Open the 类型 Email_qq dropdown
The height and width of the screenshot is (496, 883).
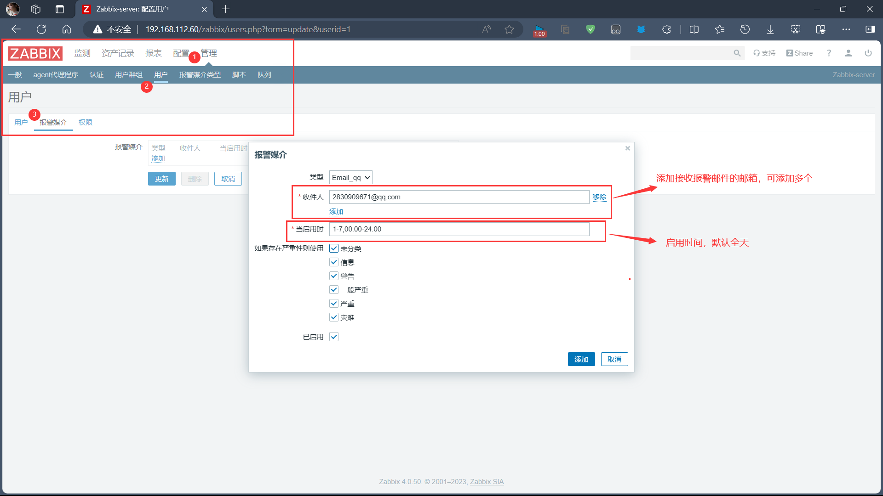tap(351, 178)
